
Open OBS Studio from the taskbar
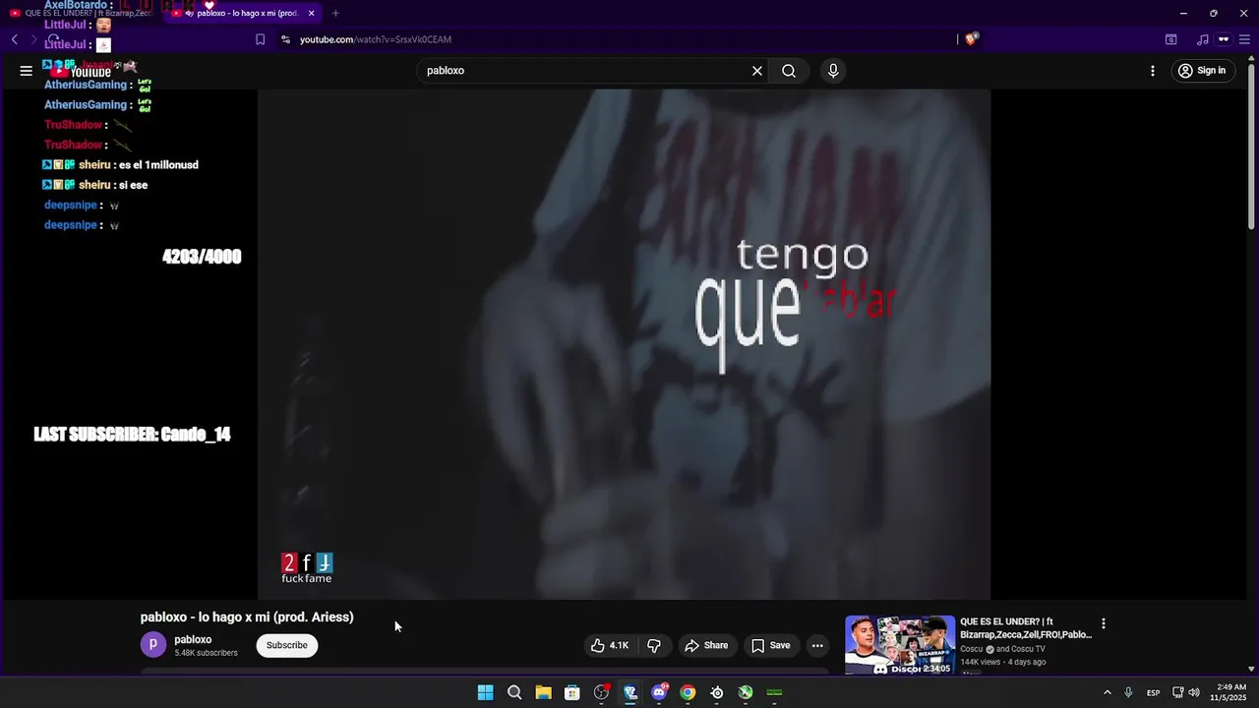[601, 692]
